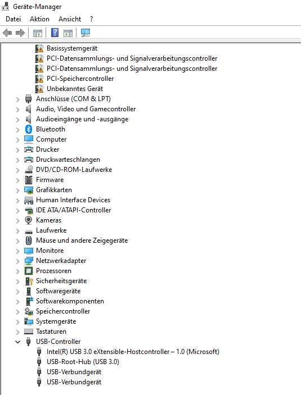Expand the Netzwerkadapter category chevron
Viewport: 301px width, 395px height.
click(17, 261)
